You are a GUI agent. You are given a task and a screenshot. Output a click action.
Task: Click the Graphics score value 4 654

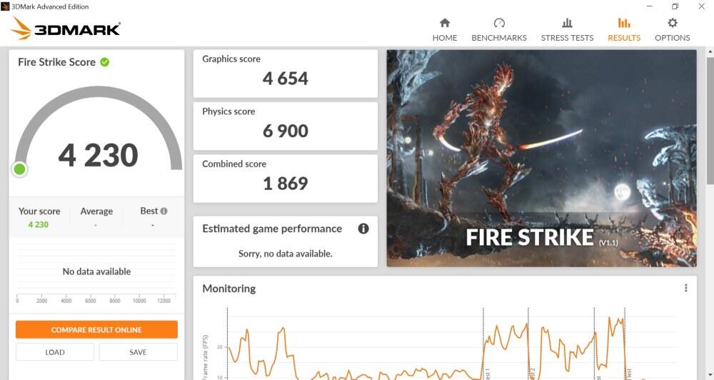click(286, 79)
